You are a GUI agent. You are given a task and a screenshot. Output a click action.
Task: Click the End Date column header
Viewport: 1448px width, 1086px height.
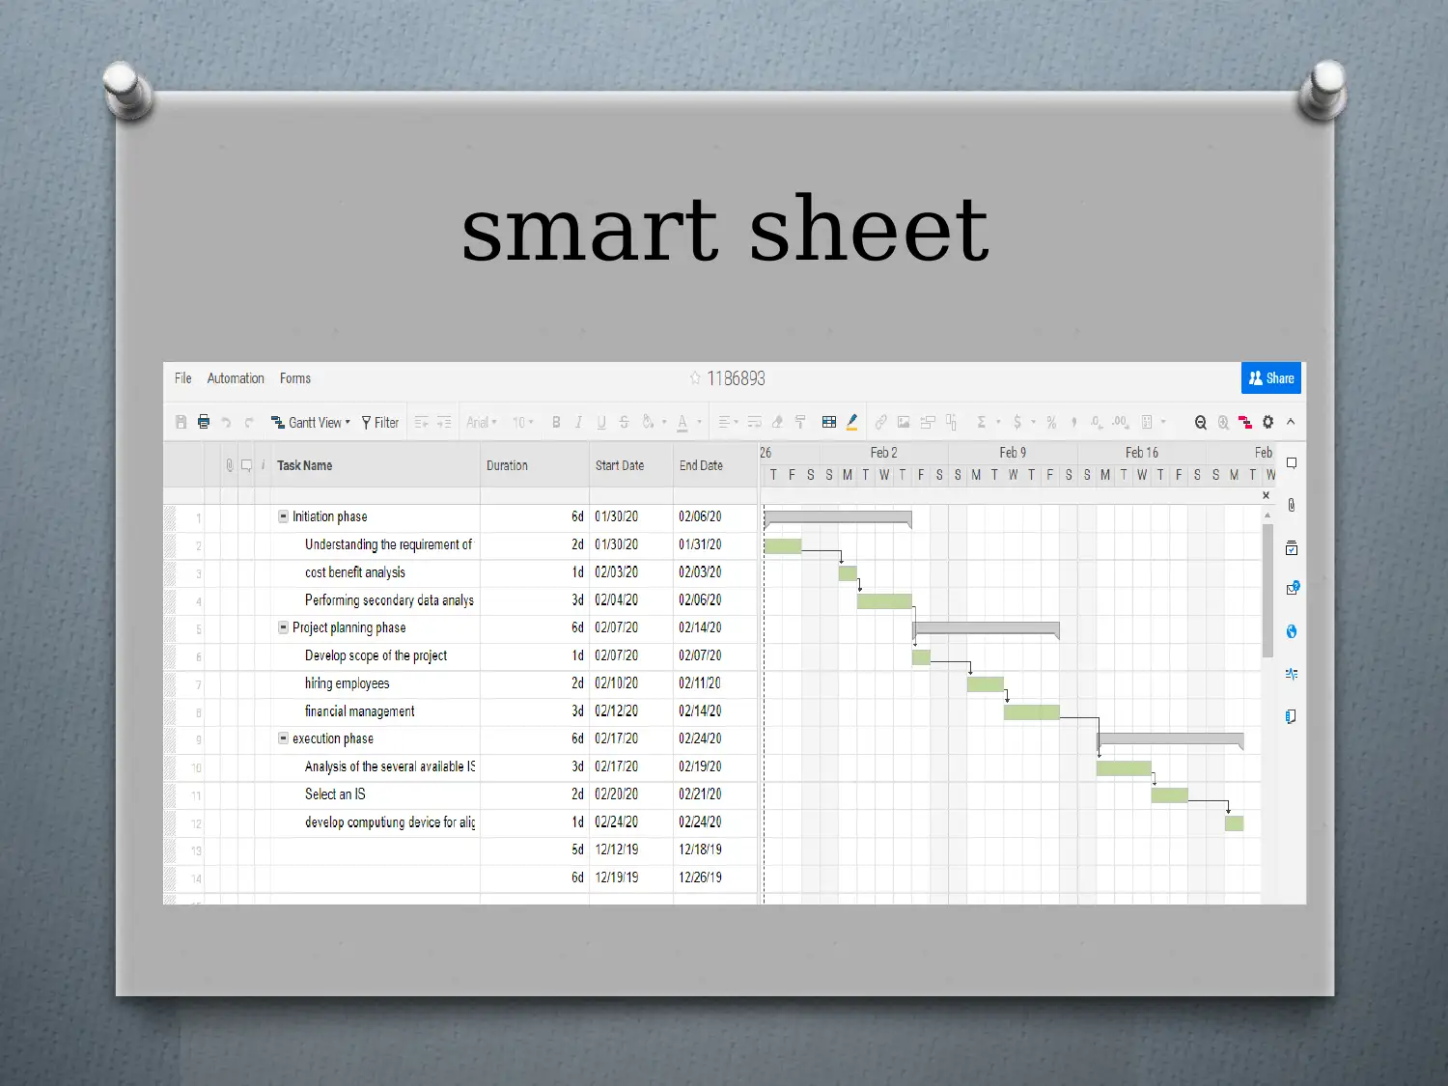(715, 465)
